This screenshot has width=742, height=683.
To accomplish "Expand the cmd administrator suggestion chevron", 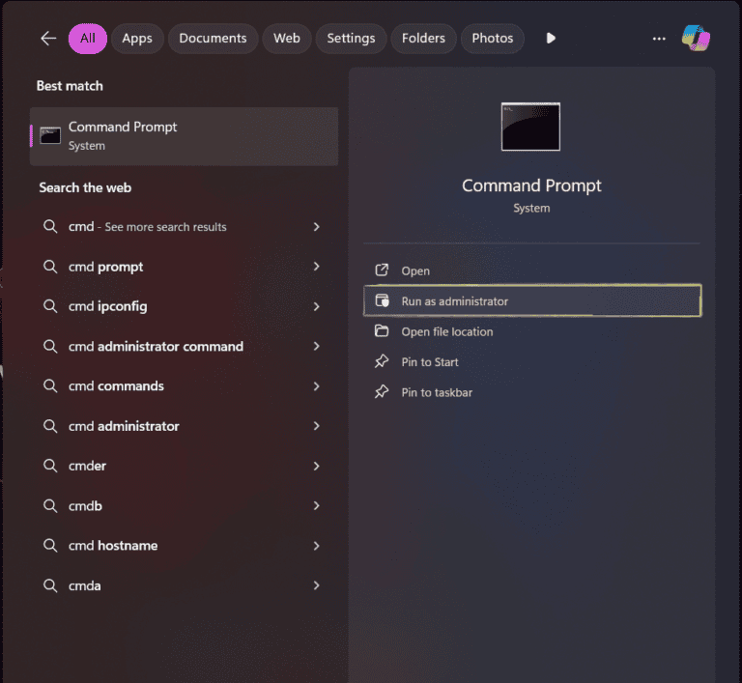I will pos(317,426).
